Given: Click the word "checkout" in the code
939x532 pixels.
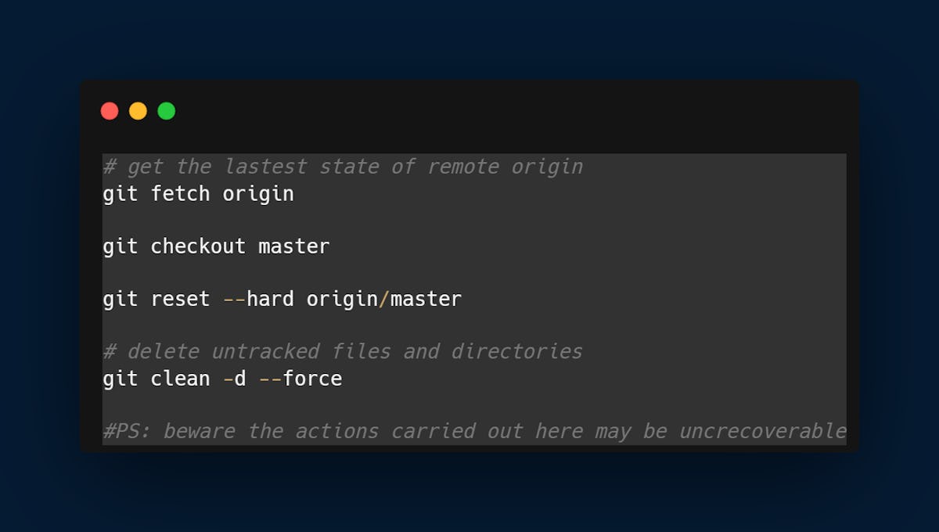Looking at the screenshot, I should coord(198,246).
